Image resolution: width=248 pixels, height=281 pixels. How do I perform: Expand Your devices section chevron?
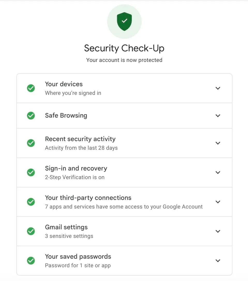tap(218, 88)
